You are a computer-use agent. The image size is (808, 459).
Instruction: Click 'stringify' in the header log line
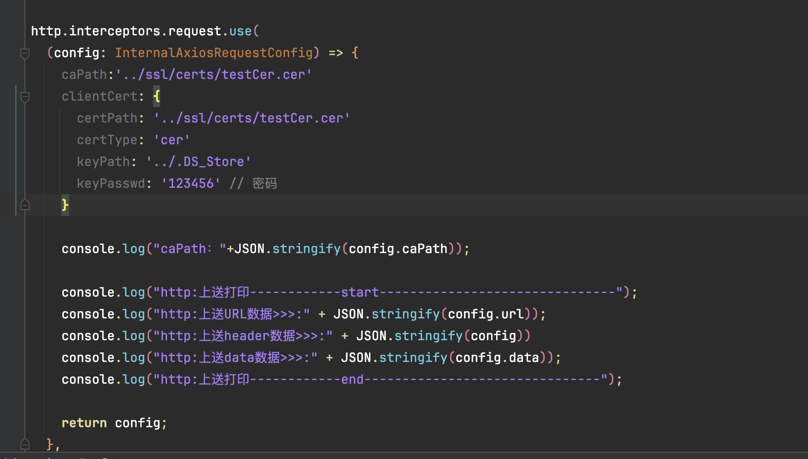point(429,336)
